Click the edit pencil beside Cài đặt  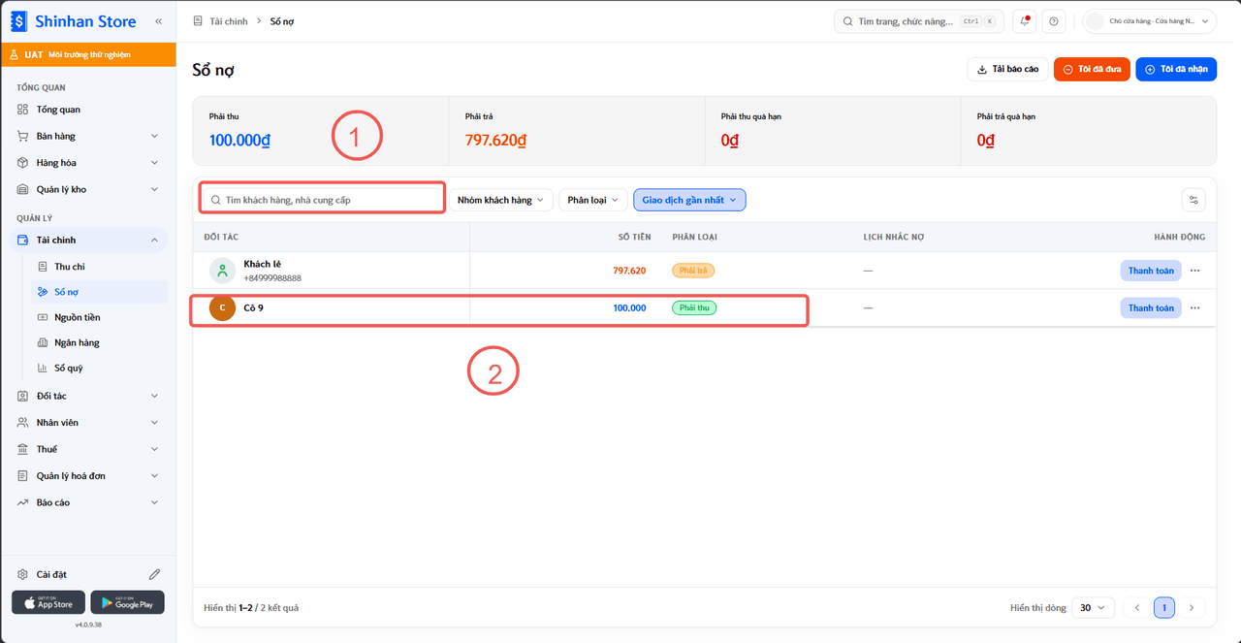tap(154, 574)
